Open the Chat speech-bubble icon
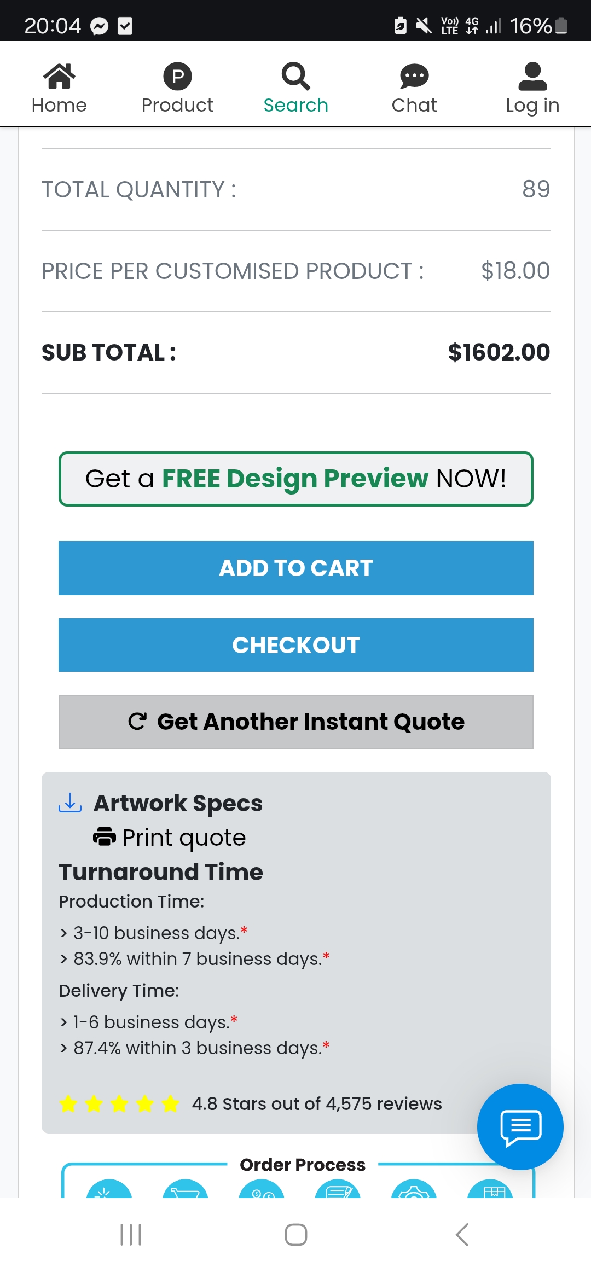The image size is (591, 1267). (x=414, y=76)
